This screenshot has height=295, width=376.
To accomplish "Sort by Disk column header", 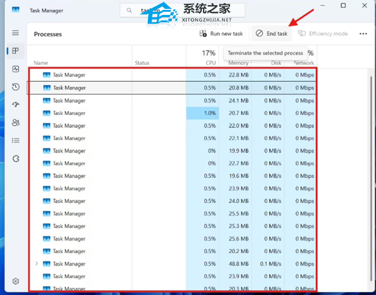I will tap(276, 63).
